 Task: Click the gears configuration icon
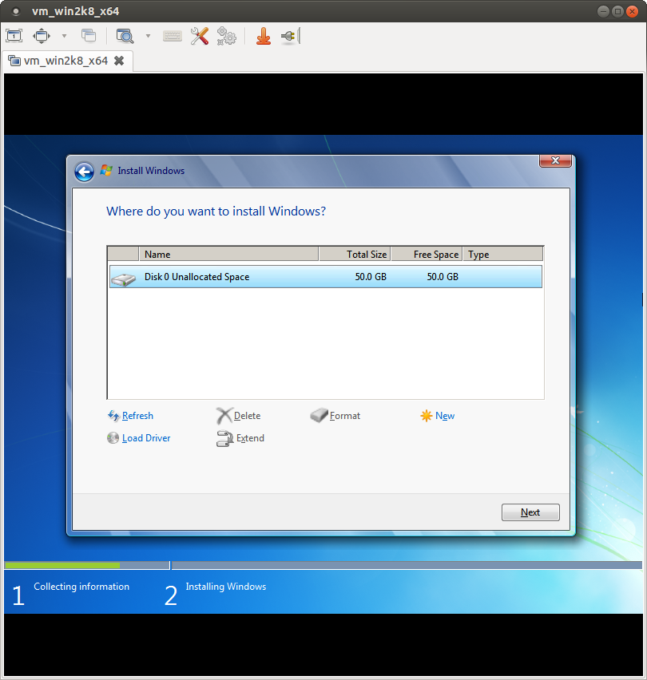click(x=226, y=36)
